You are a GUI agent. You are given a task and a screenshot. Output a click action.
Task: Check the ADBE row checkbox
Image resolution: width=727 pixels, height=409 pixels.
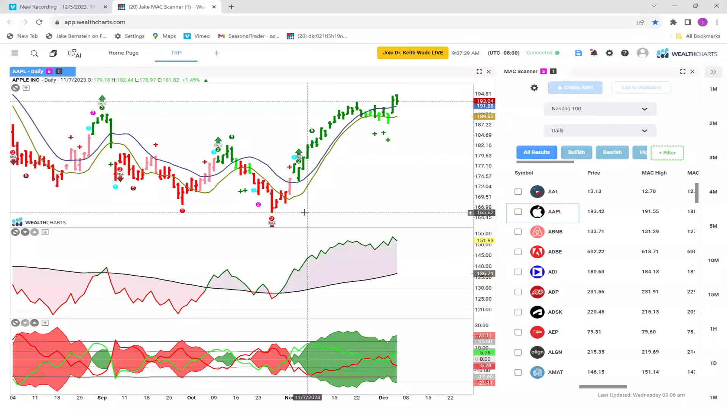coord(518,252)
